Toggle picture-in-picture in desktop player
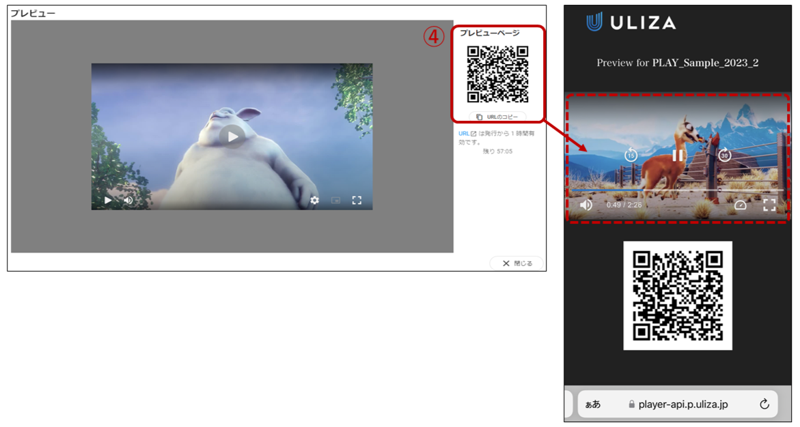Screen dimensions: 800x427 pos(335,201)
